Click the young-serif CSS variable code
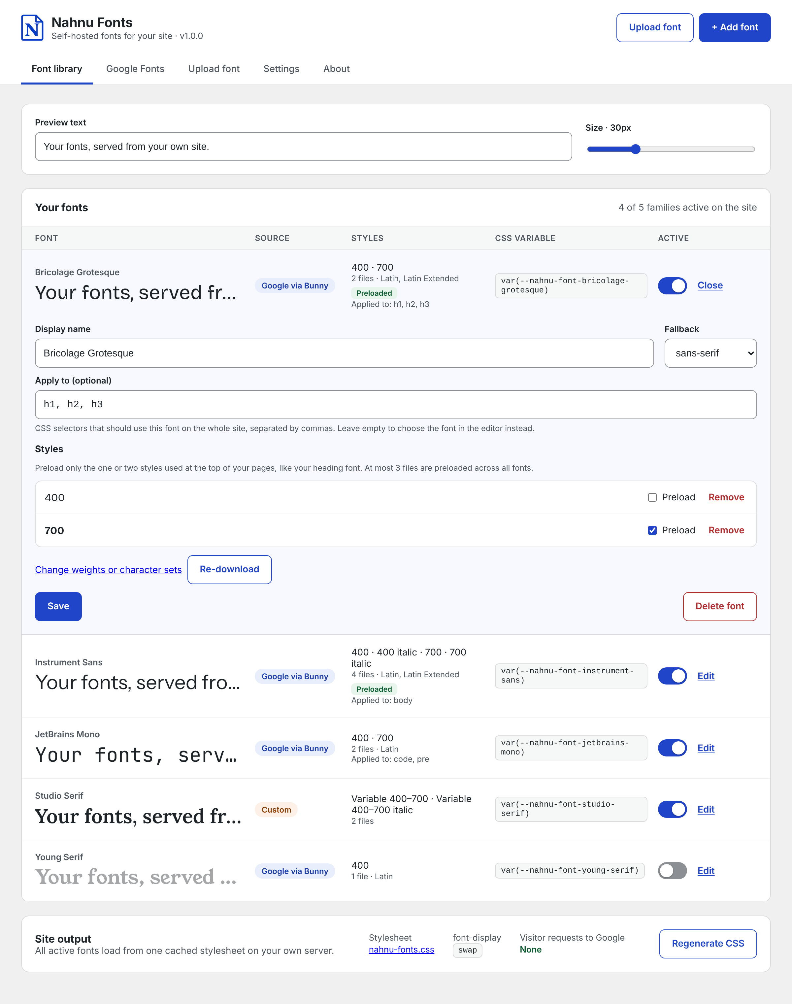This screenshot has height=1004, width=792. pyautogui.click(x=570, y=870)
